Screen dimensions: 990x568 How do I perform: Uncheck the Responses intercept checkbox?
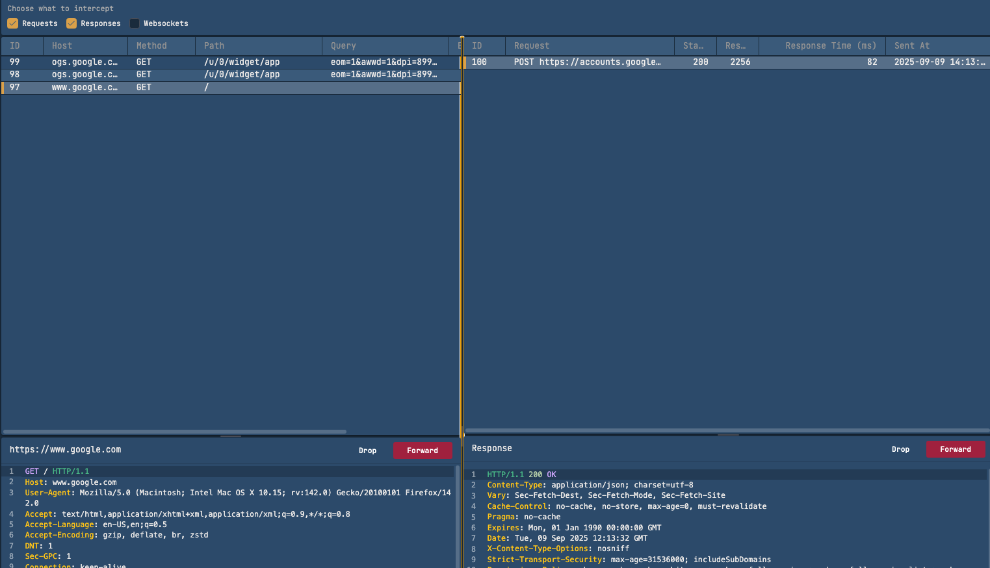coord(72,23)
